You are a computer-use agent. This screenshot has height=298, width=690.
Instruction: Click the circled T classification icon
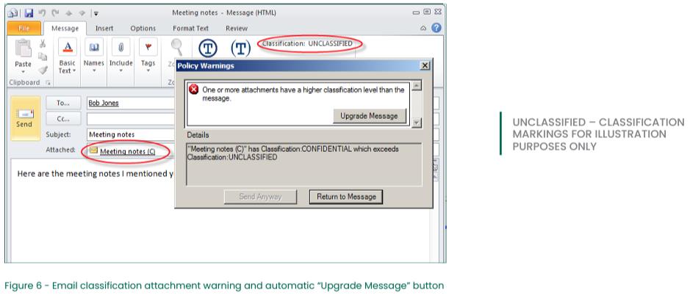point(208,48)
